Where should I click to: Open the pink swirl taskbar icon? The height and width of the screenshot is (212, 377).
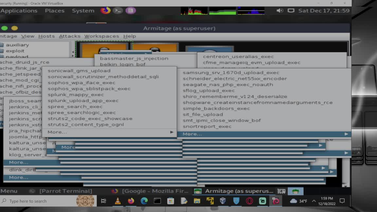click(x=276, y=201)
